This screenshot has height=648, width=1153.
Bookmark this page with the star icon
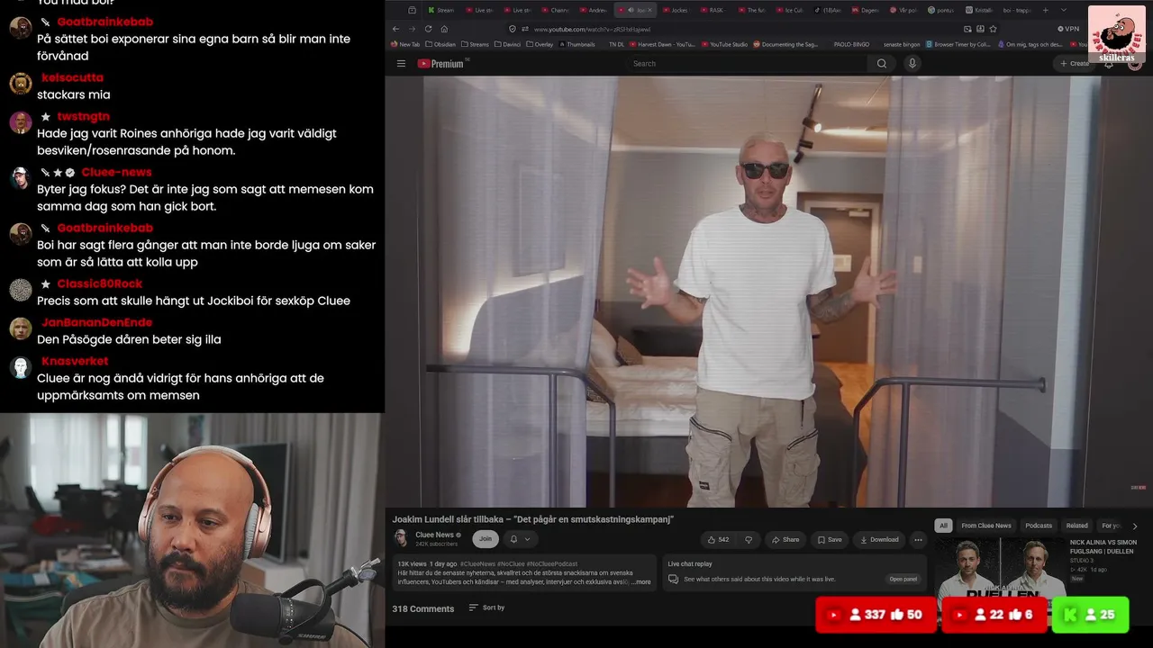click(x=993, y=29)
